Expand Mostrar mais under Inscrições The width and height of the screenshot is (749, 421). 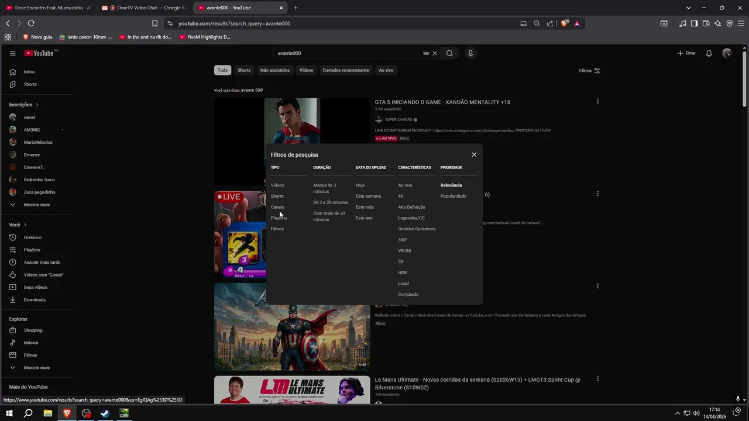tap(36, 205)
